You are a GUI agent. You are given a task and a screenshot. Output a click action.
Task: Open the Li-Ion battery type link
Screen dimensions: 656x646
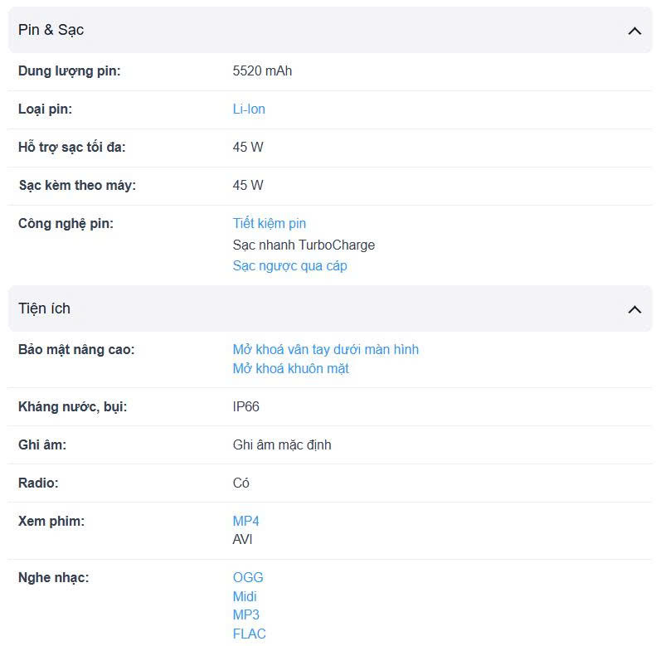click(249, 109)
